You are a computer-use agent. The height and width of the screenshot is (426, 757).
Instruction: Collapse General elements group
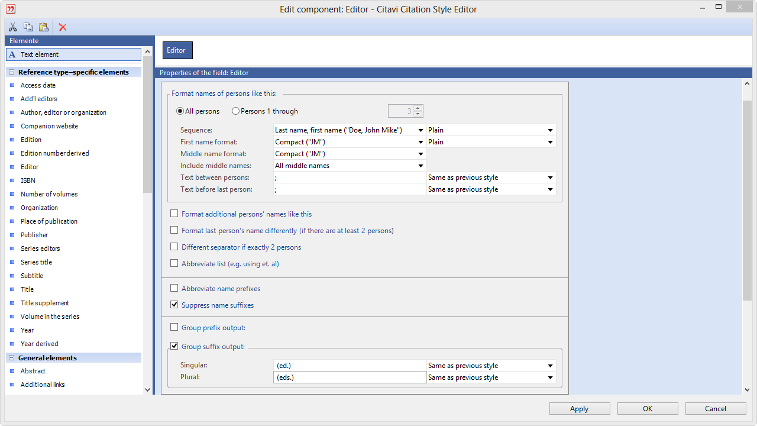pos(11,358)
